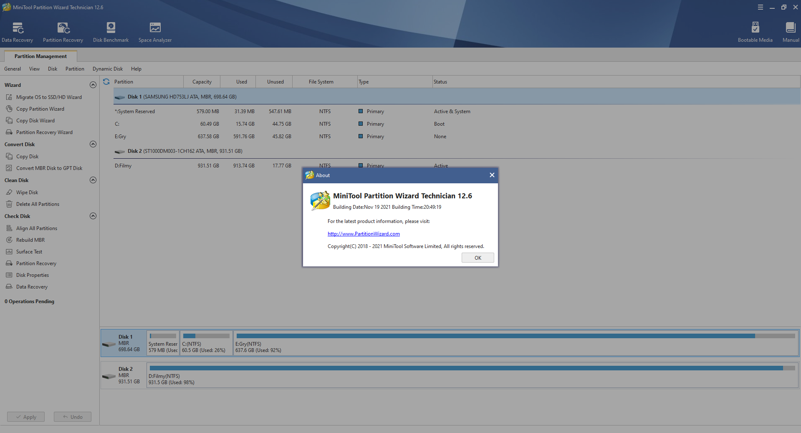Open the Disk menu
801x433 pixels.
(53, 69)
